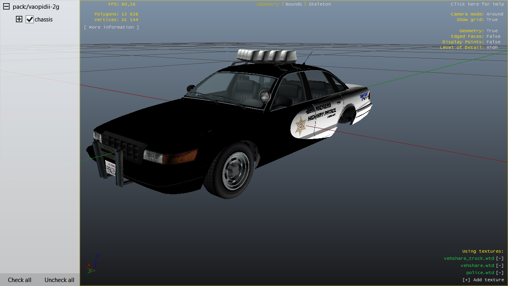Expand the chassis node
This screenshot has width=508, height=286.
pos(19,19)
